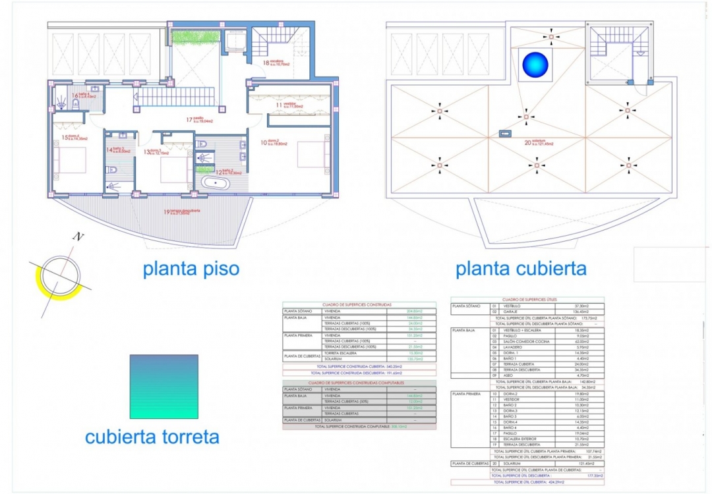Click the teal gradient square above cubierta torreta
The width and height of the screenshot is (712, 494).
point(163,387)
